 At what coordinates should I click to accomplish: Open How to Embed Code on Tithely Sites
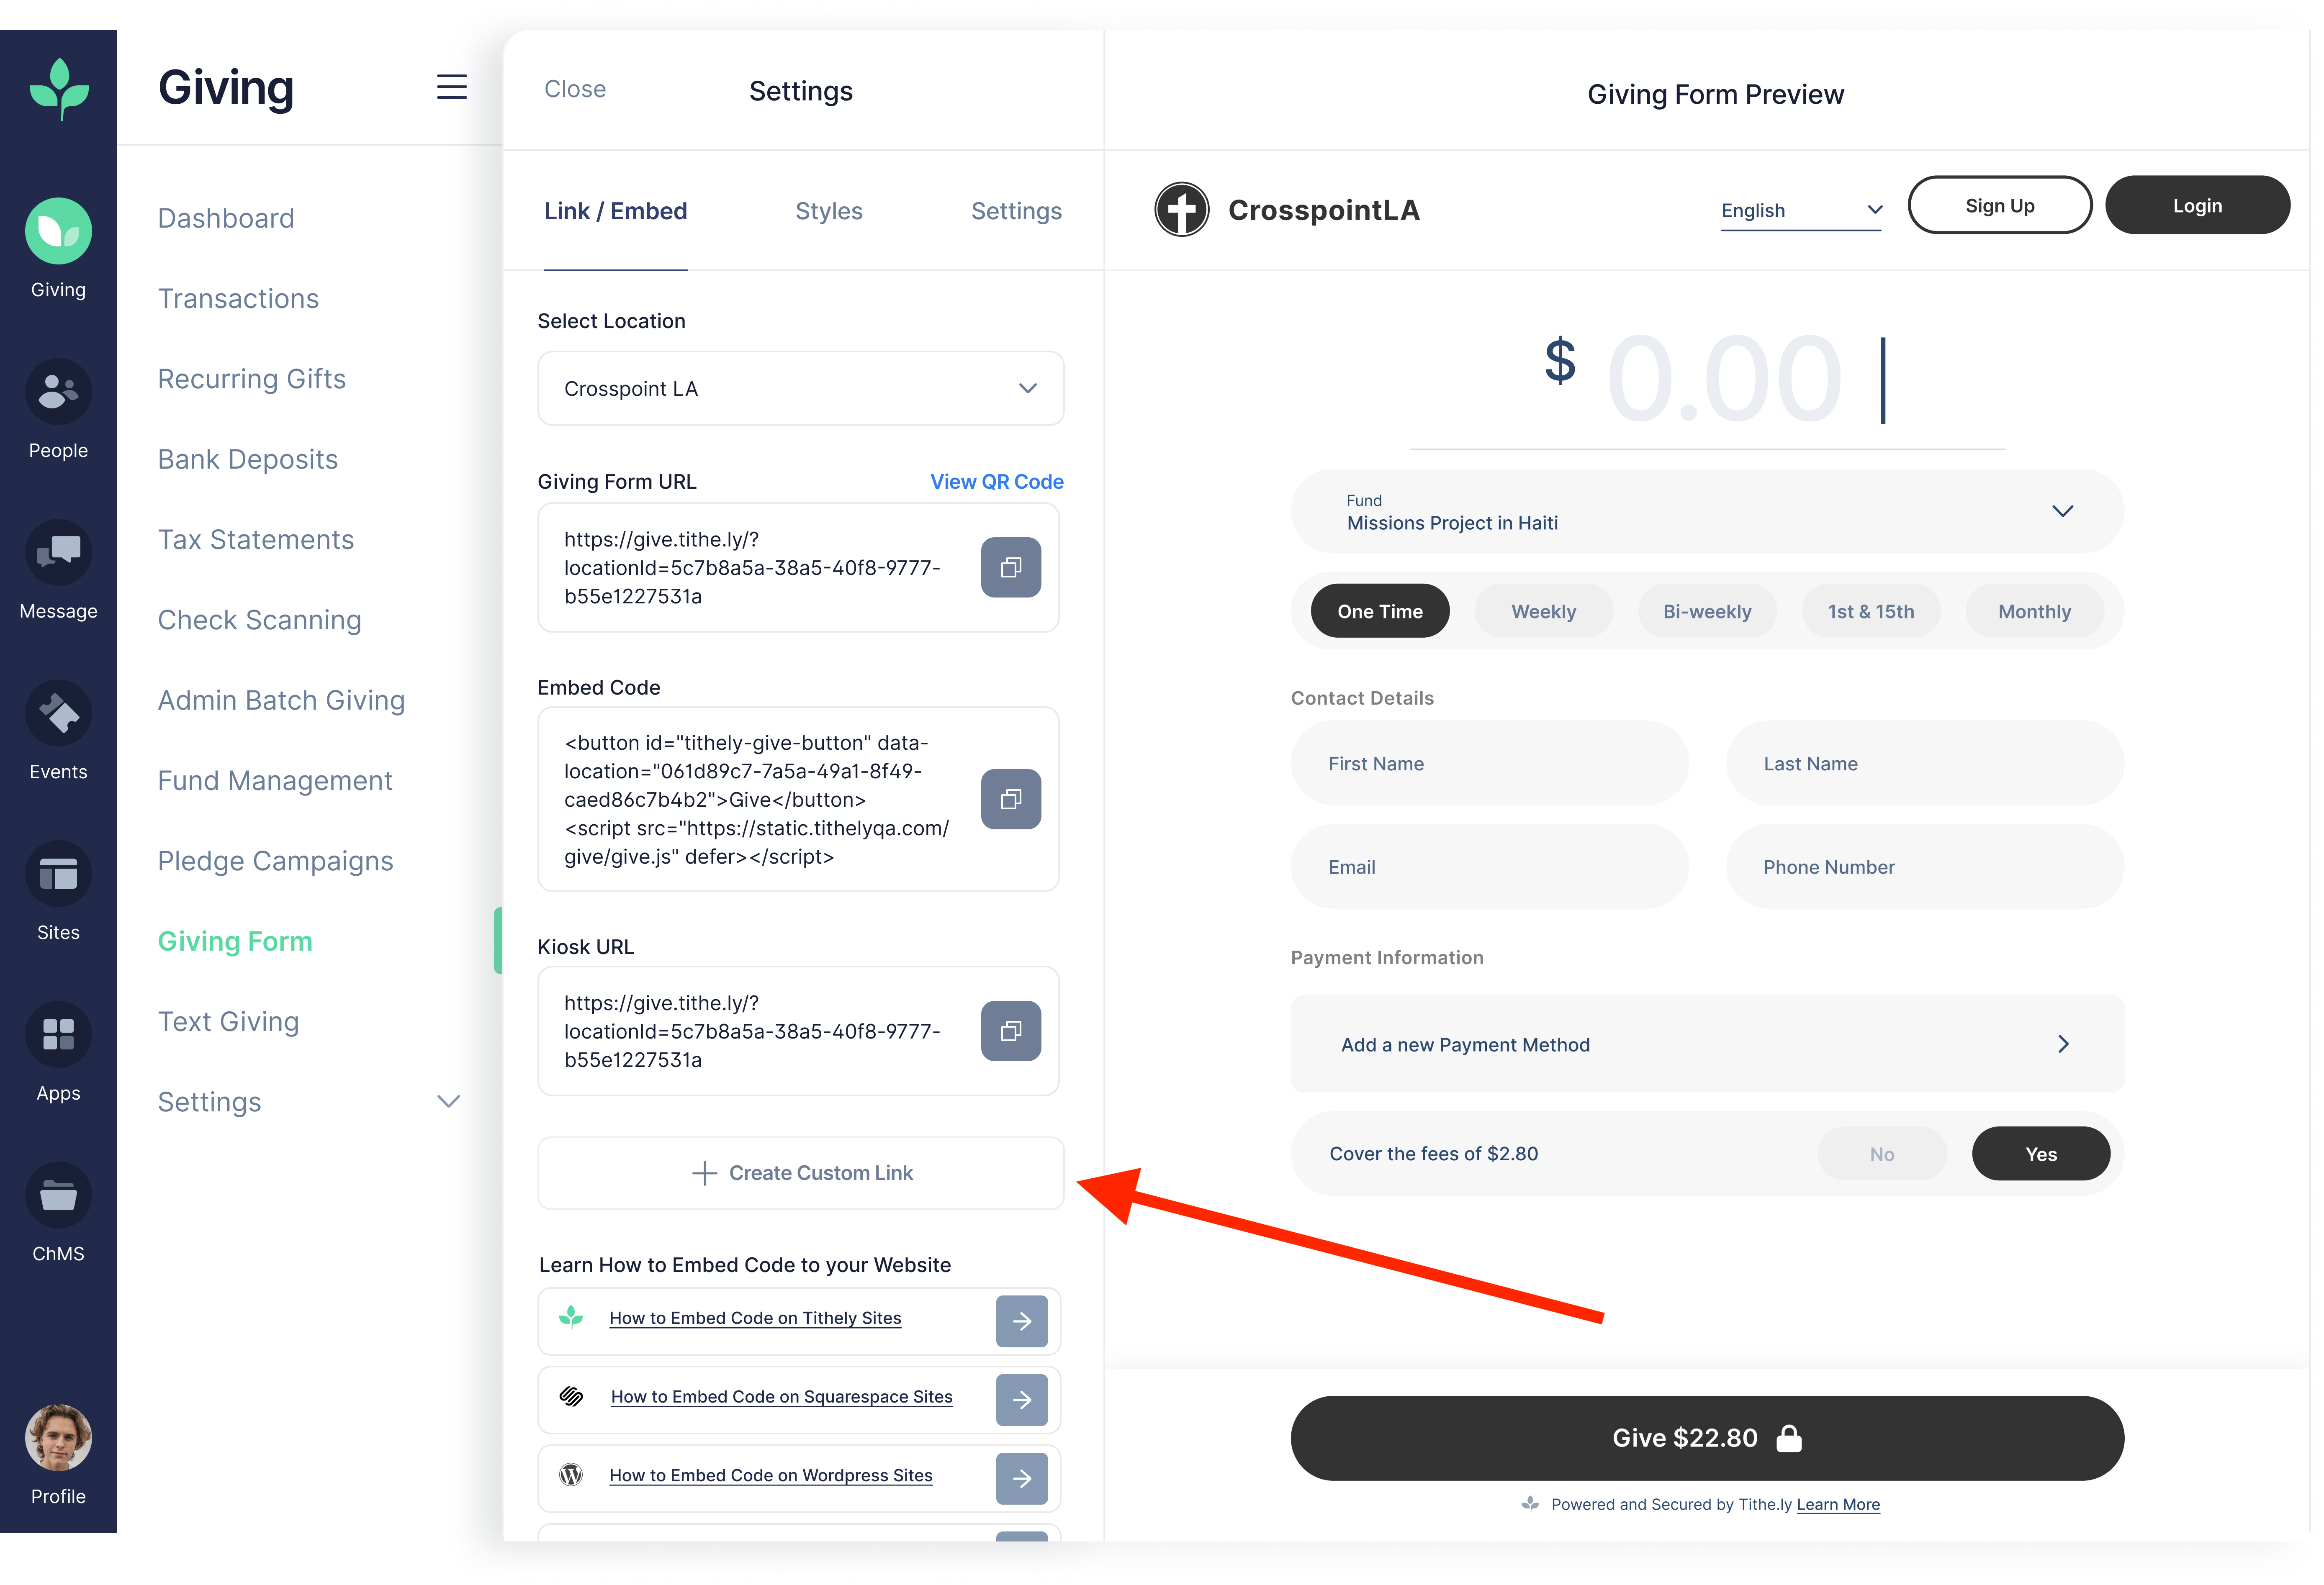(x=755, y=1318)
